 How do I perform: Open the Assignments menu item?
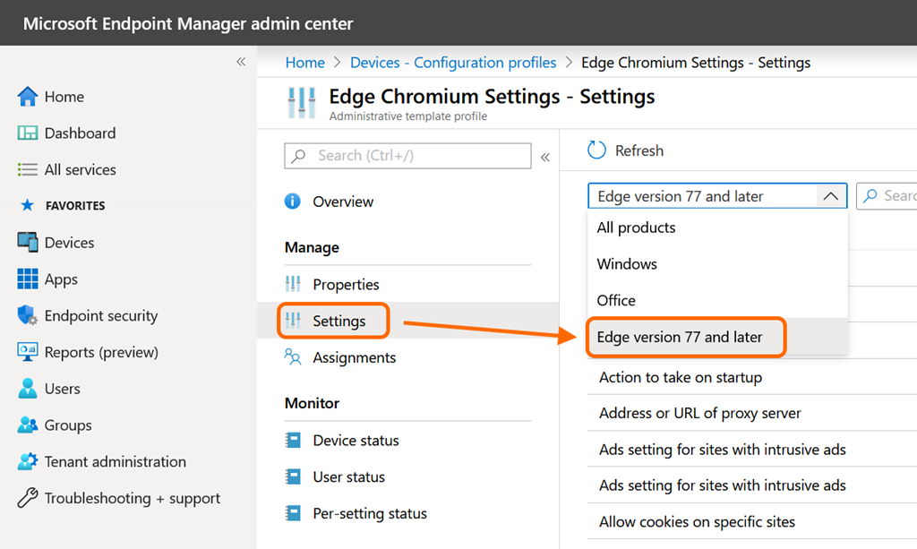354,357
